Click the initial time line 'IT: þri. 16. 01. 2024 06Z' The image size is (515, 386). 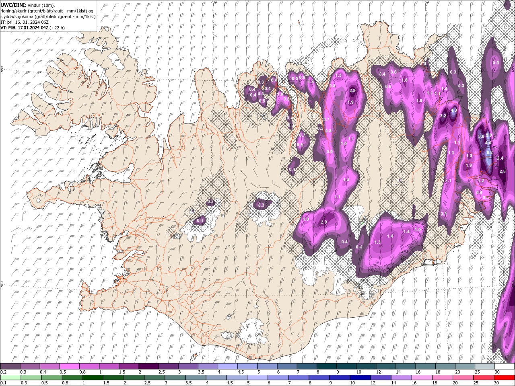tap(25, 22)
